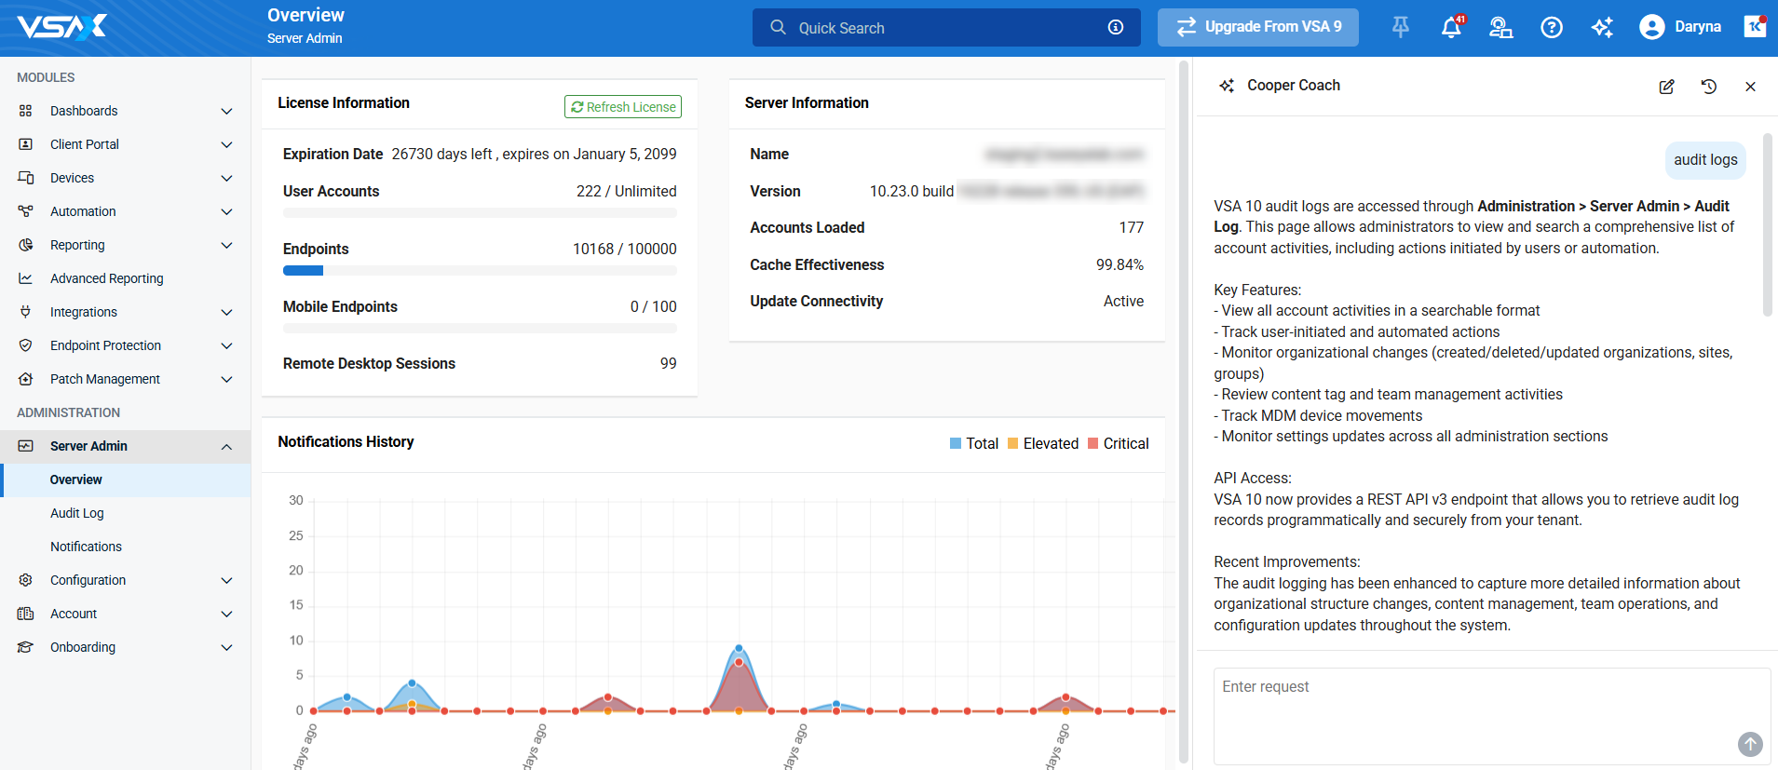Toggle the Cooper Coach sparkle icon in header
The height and width of the screenshot is (770, 1778).
pyautogui.click(x=1601, y=28)
